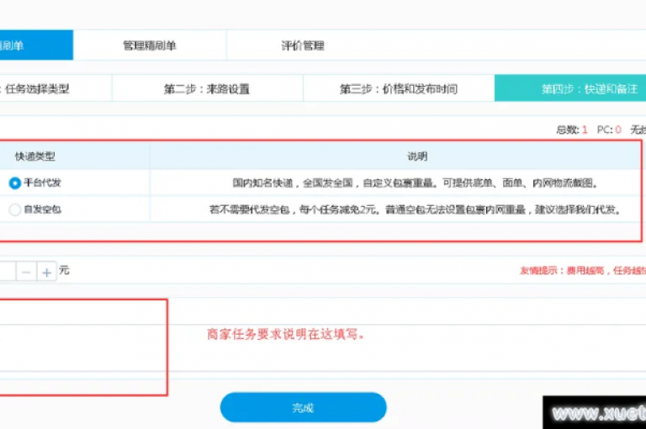Open the 评价管理 tab
Image resolution: width=646 pixels, height=429 pixels.
coord(303,45)
